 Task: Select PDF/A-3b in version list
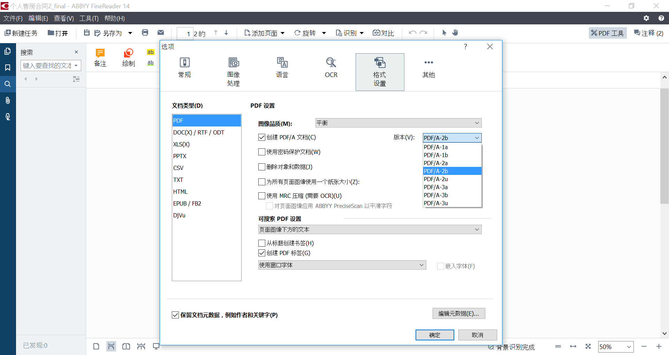click(452, 195)
